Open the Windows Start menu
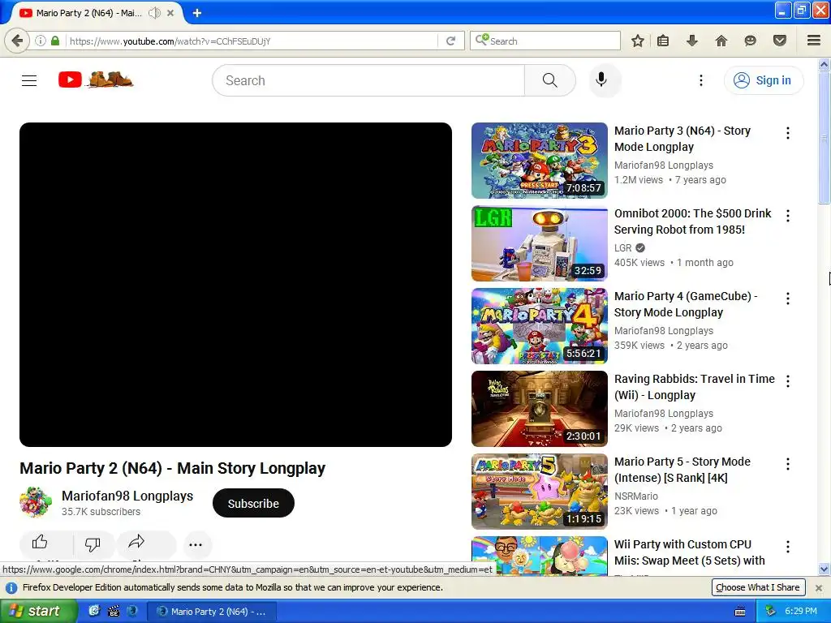The height and width of the screenshot is (623, 831). [39, 612]
